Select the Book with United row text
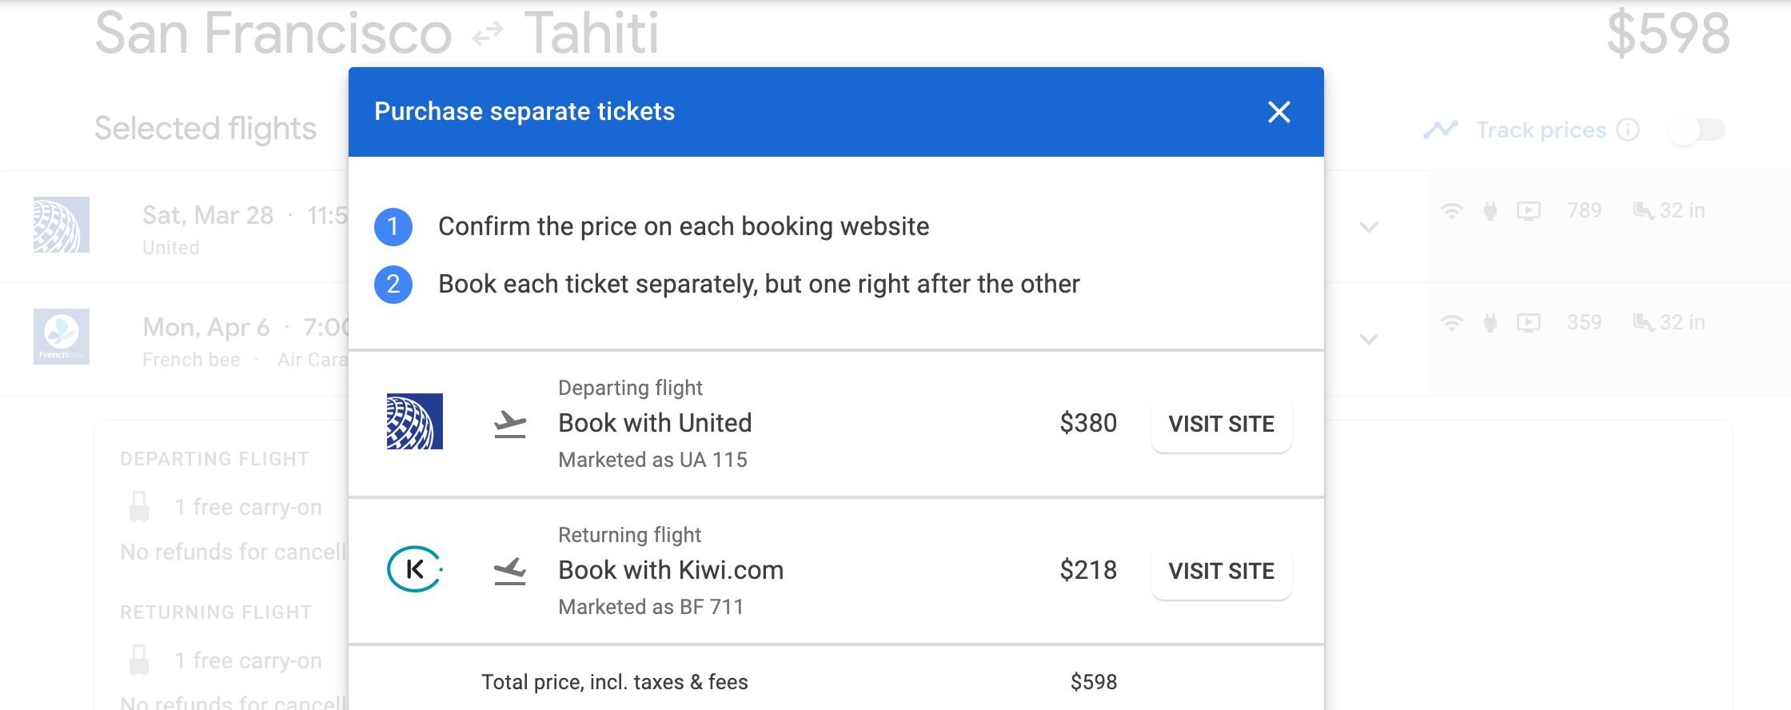The image size is (1791, 710). [655, 423]
